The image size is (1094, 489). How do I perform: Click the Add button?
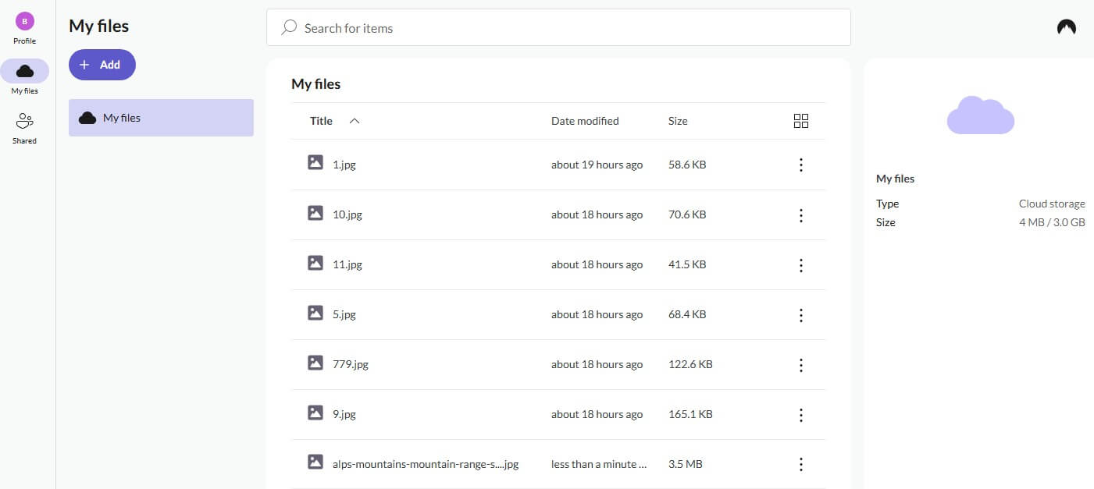point(102,65)
